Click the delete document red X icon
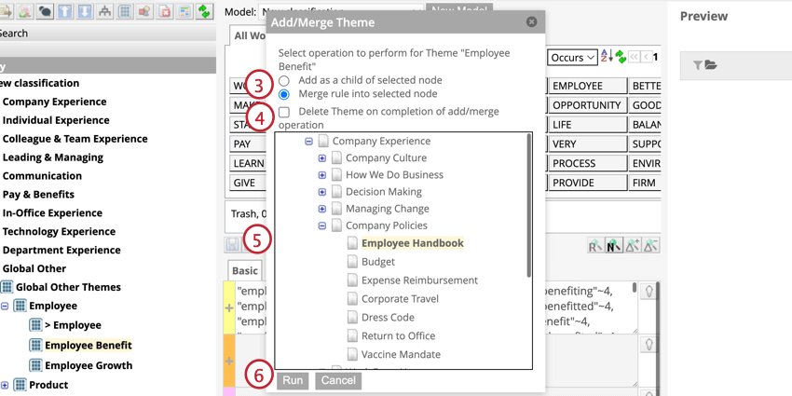The image size is (792, 396). coord(165,11)
